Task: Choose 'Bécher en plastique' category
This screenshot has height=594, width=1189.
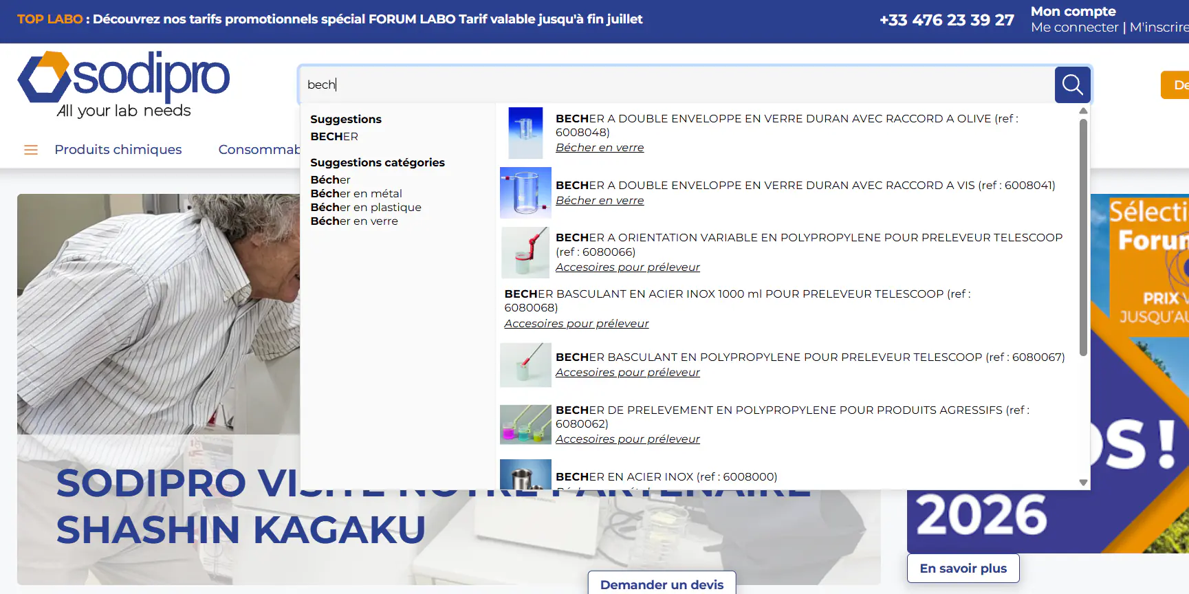Action: (x=366, y=207)
